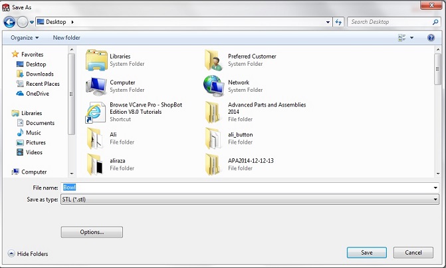
Task: Click the Desktop icon in address bar
Action: pos(41,22)
